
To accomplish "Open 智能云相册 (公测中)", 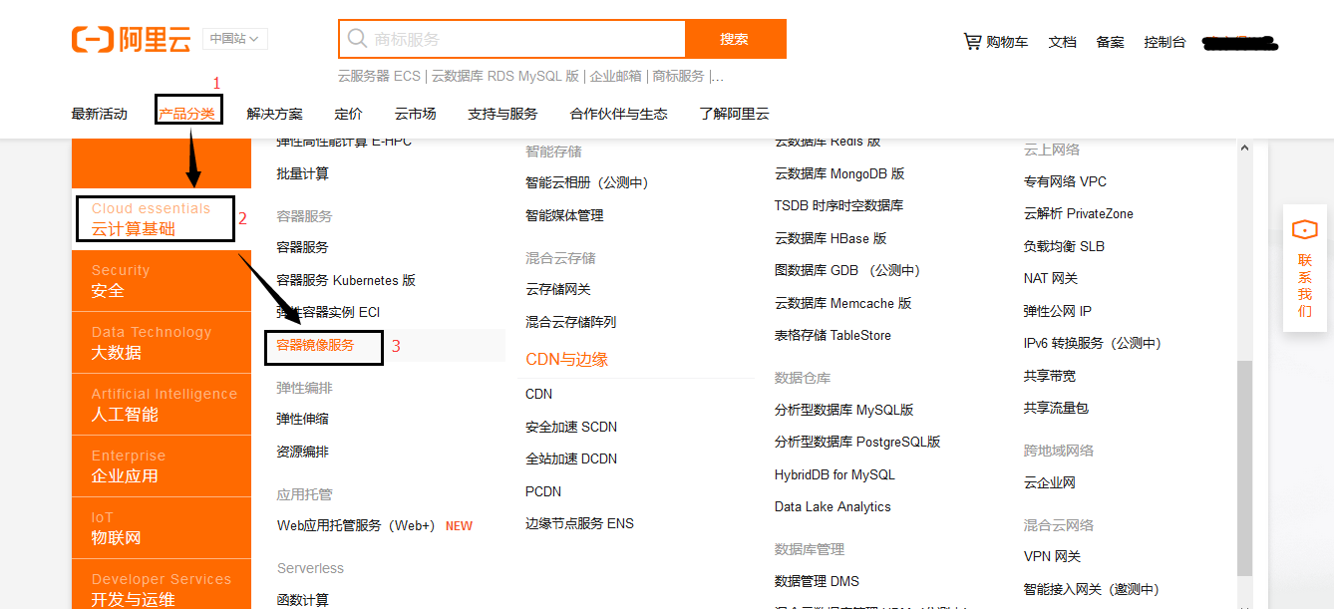I will click(x=587, y=182).
